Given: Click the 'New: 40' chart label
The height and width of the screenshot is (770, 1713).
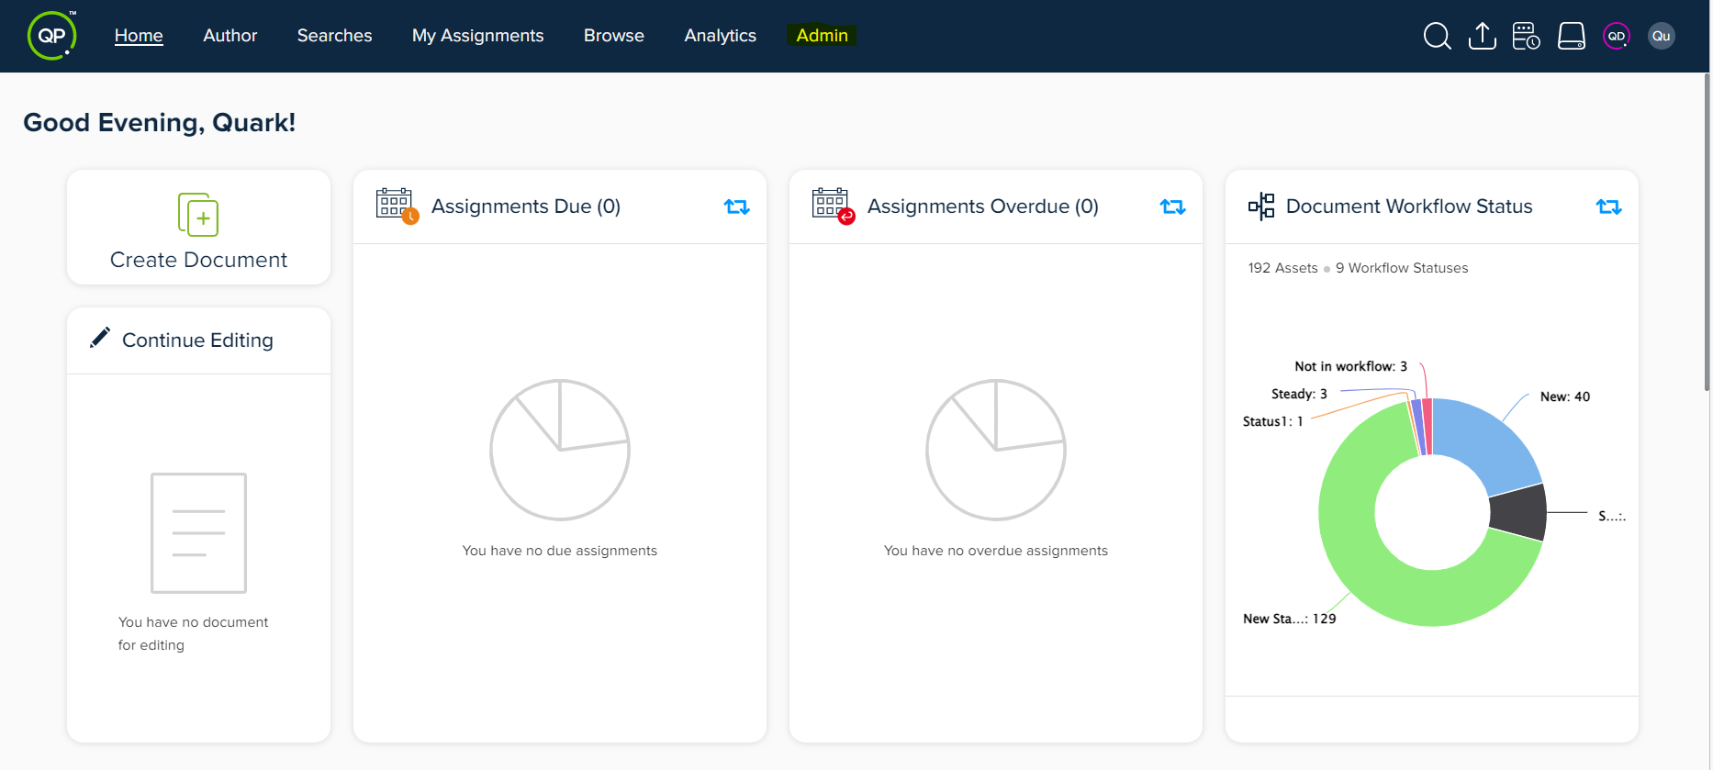Looking at the screenshot, I should 1564,396.
